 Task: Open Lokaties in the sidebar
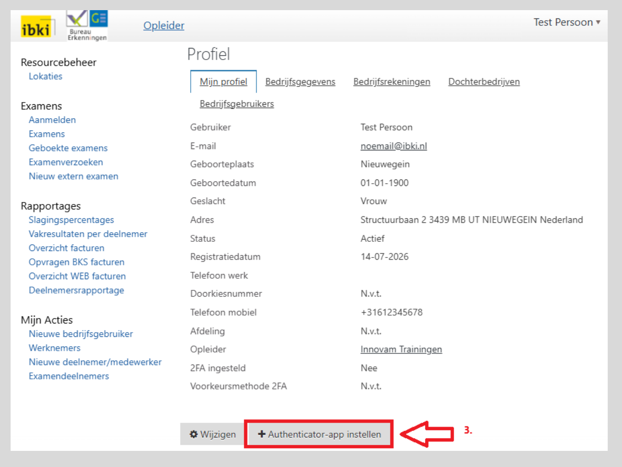tap(46, 76)
